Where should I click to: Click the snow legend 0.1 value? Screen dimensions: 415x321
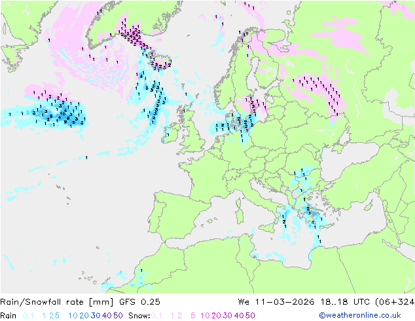(x=156, y=316)
